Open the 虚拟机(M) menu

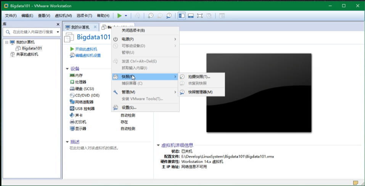tap(63, 16)
